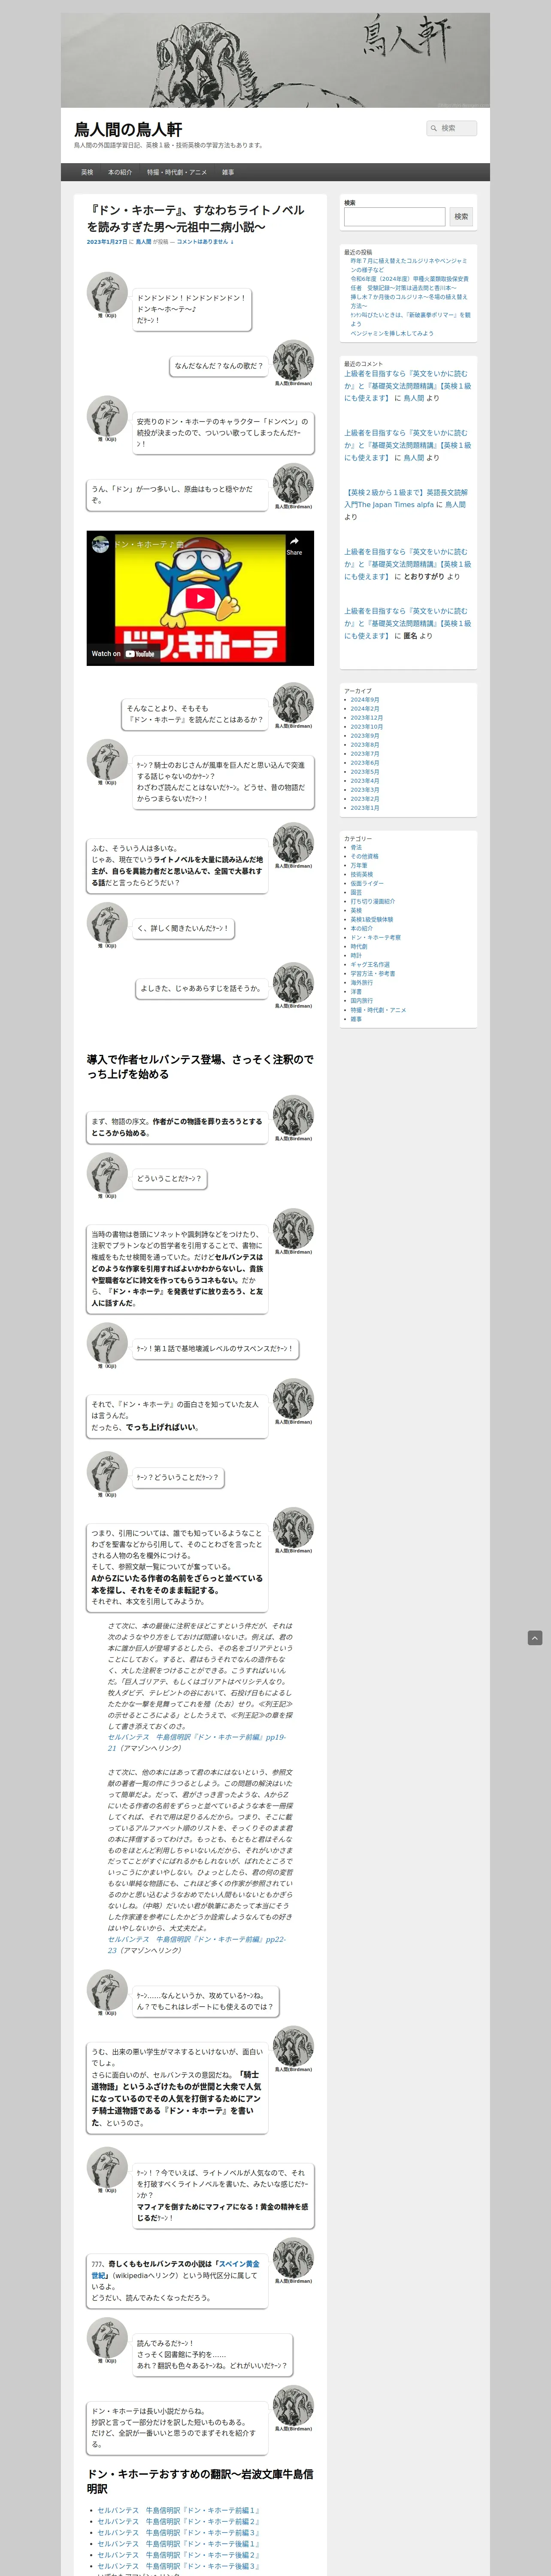Open archive 2023年12月

tap(366, 718)
